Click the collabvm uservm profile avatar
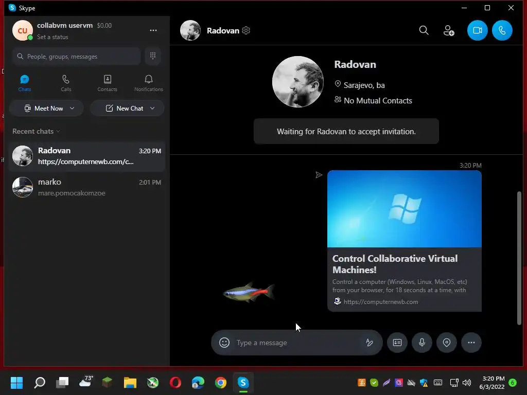 [x=23, y=30]
